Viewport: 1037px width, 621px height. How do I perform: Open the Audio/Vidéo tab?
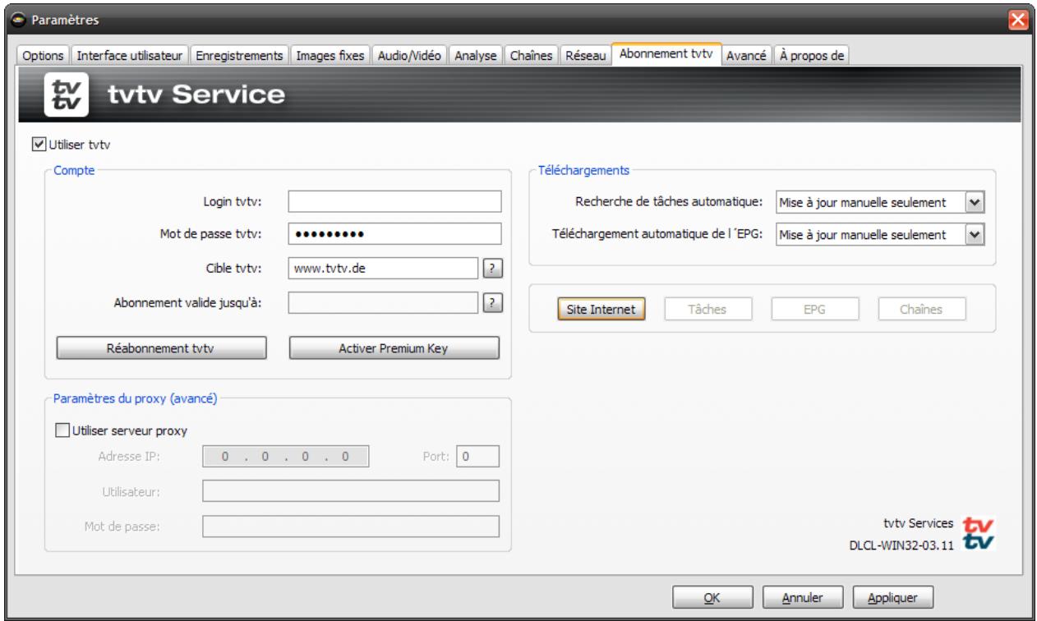click(411, 55)
